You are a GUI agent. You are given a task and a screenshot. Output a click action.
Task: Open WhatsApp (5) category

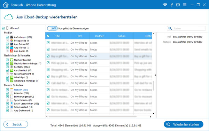[21, 77]
